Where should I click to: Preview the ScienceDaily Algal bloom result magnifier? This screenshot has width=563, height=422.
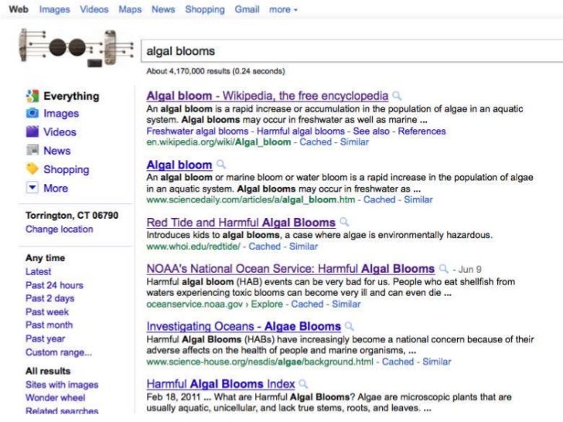pyautogui.click(x=221, y=165)
